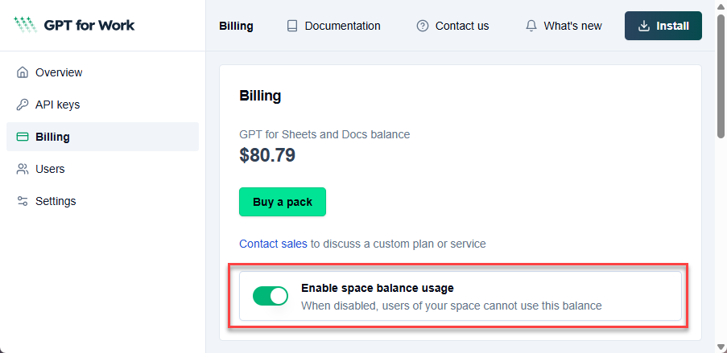Open the Documentation link in header
727x353 pixels.
[x=342, y=26]
